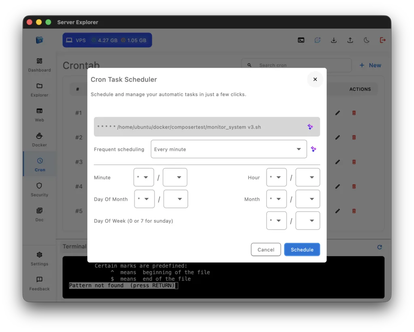Delete cron entry #4 trash icon

(354, 187)
